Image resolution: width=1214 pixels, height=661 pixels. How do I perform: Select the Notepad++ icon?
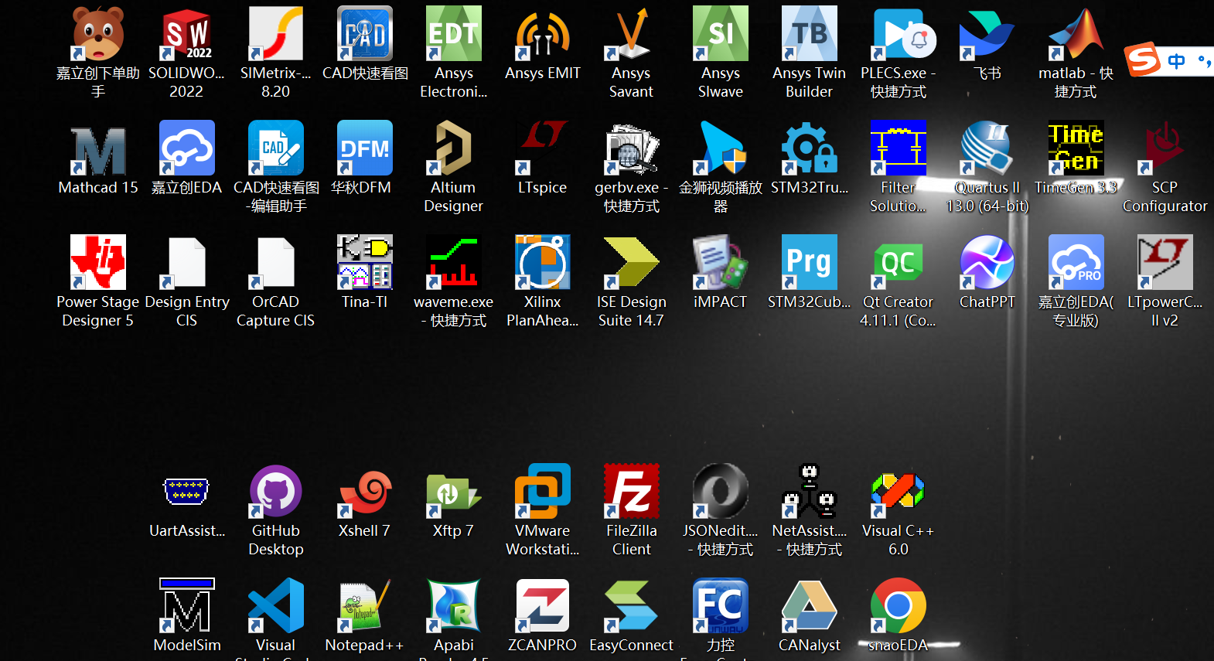pos(364,606)
